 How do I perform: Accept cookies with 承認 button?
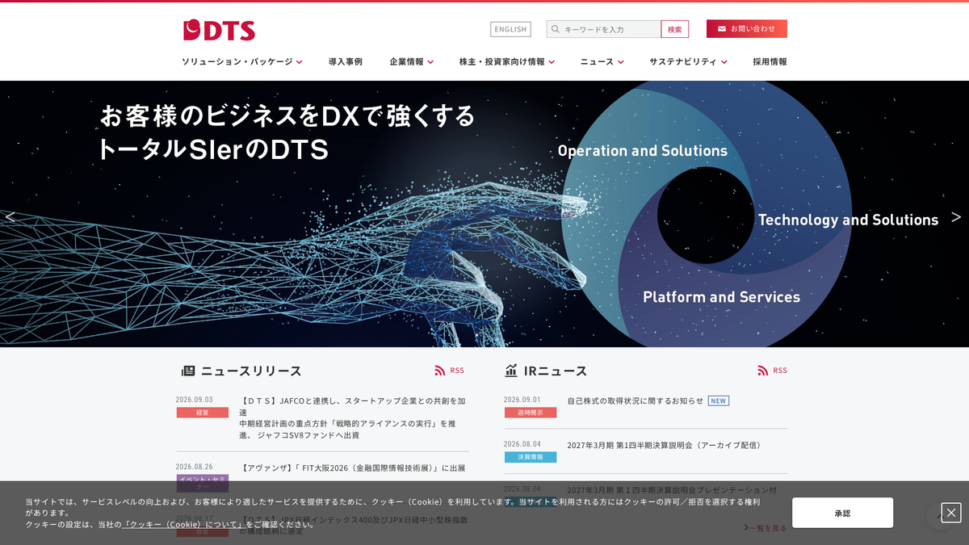tap(842, 513)
